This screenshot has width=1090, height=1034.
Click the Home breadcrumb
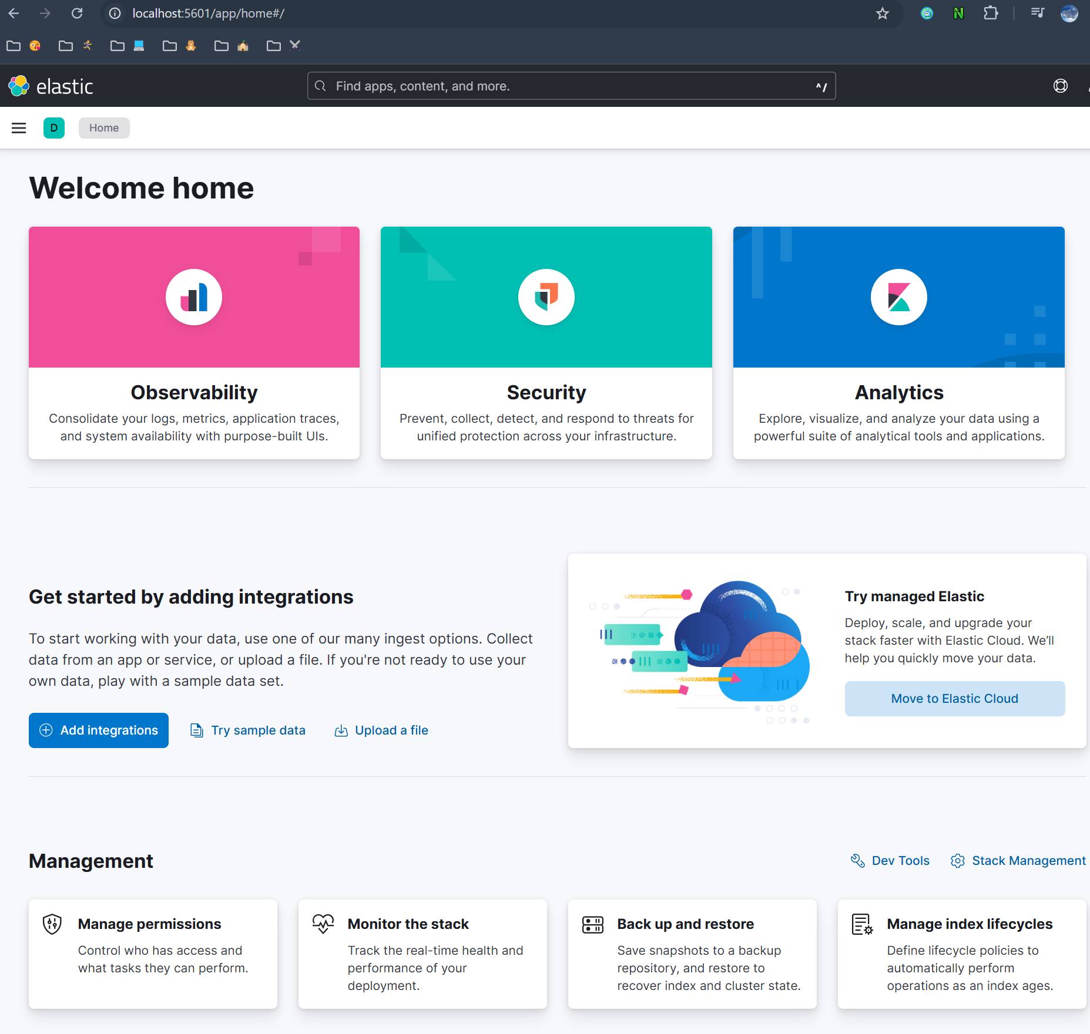pyautogui.click(x=104, y=128)
